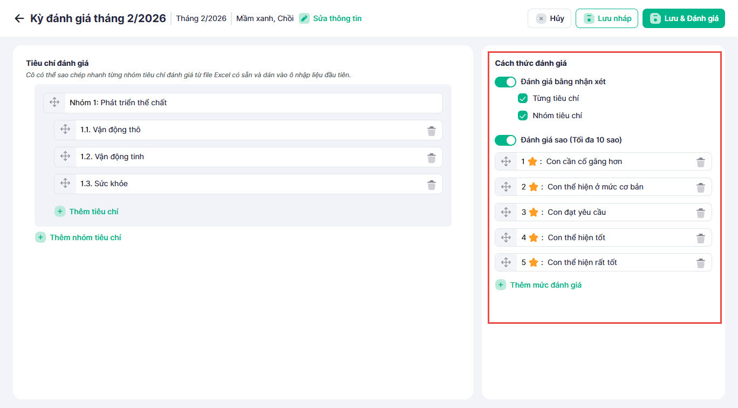Click drag handle of 3-star rating row
The width and height of the screenshot is (738, 408).
pos(506,212)
